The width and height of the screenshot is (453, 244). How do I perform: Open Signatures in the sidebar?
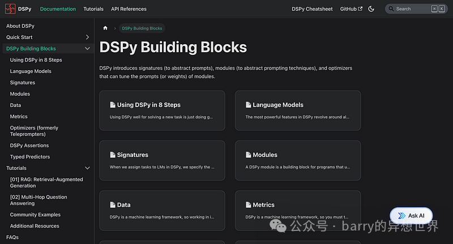(23, 83)
